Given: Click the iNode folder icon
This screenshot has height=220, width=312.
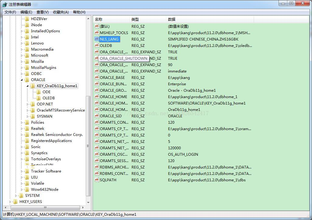Looking at the screenshot, I should click(x=27, y=25).
